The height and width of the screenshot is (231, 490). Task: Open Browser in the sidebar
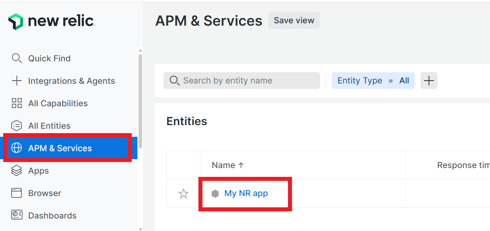coord(45,193)
